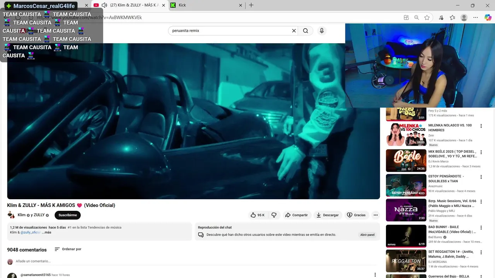Subscribe with the Suscribirme button
Viewport: 495px width, 278px height.
click(68, 215)
